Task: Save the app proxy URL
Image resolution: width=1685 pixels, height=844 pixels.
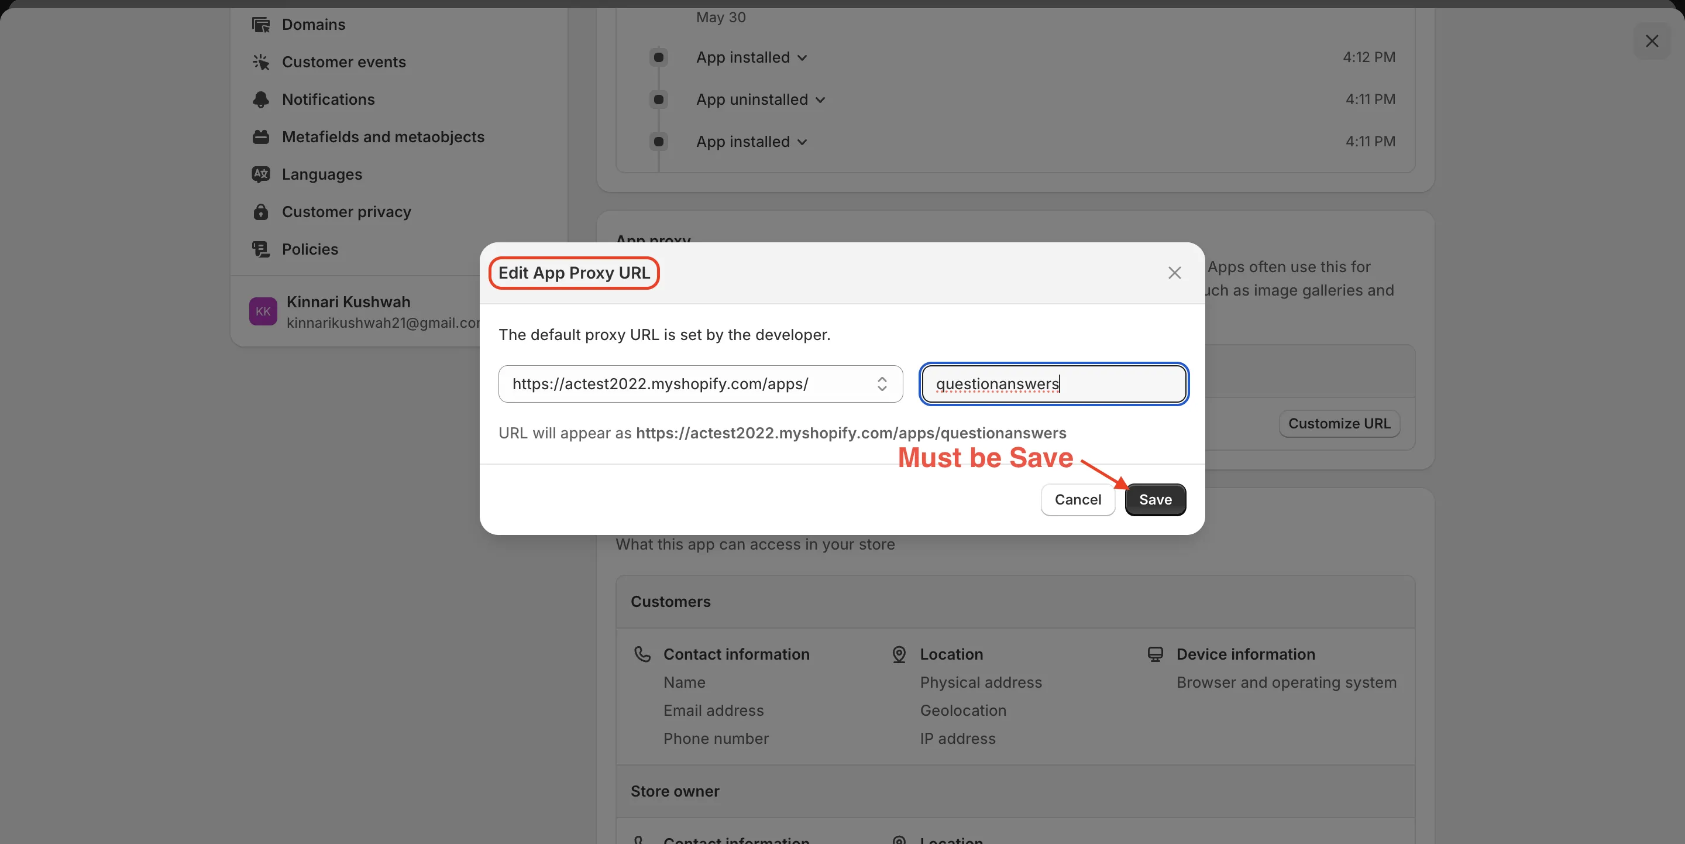Action: click(x=1155, y=500)
